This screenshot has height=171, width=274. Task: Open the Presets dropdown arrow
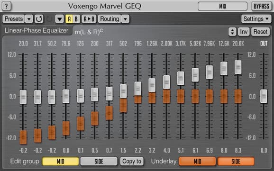tap(29, 19)
